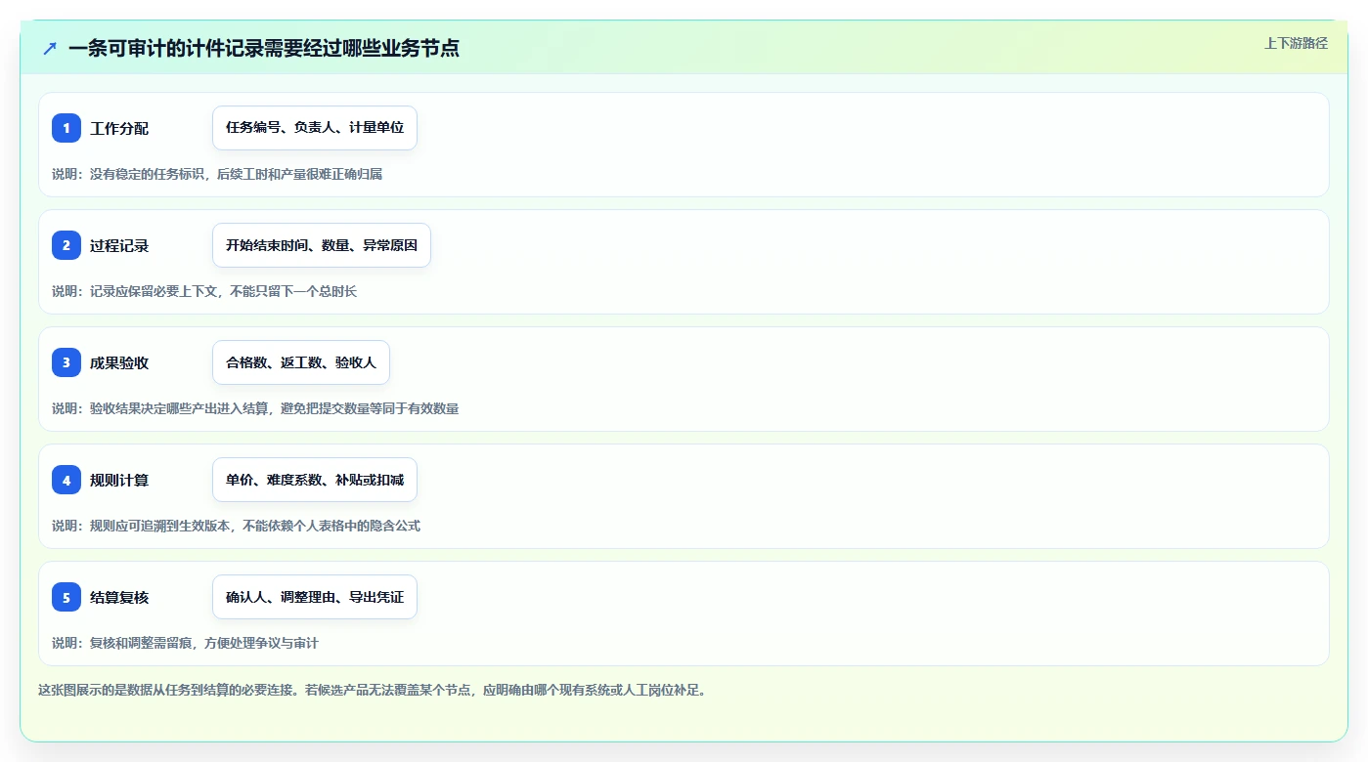Image resolution: width=1368 pixels, height=762 pixels.
Task: Click step number 1 badge for 工作分配
Action: pyautogui.click(x=66, y=128)
